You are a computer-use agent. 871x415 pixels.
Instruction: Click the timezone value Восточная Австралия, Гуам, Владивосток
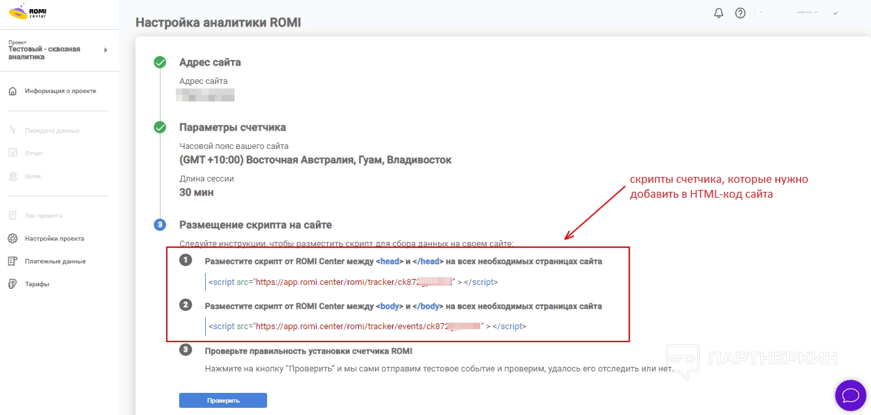315,160
